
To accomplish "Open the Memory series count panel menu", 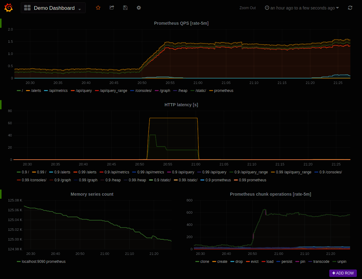I will click(x=92, y=194).
